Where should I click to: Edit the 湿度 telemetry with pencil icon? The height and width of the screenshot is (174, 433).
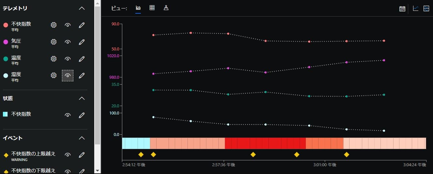(82, 75)
